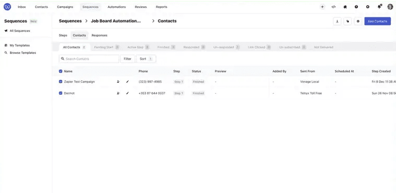Click the download export icon button
The width and height of the screenshot is (396, 193).
point(337,21)
